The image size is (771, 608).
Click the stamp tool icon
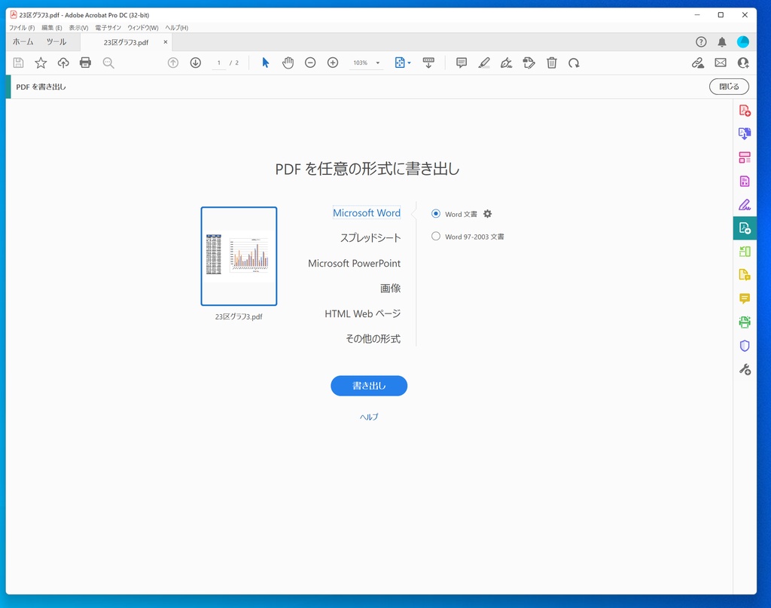click(529, 63)
